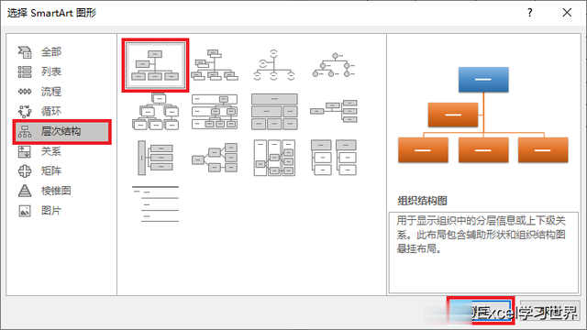
Task: Choose the stacked Hierarchy layout icon
Action: pos(155,112)
